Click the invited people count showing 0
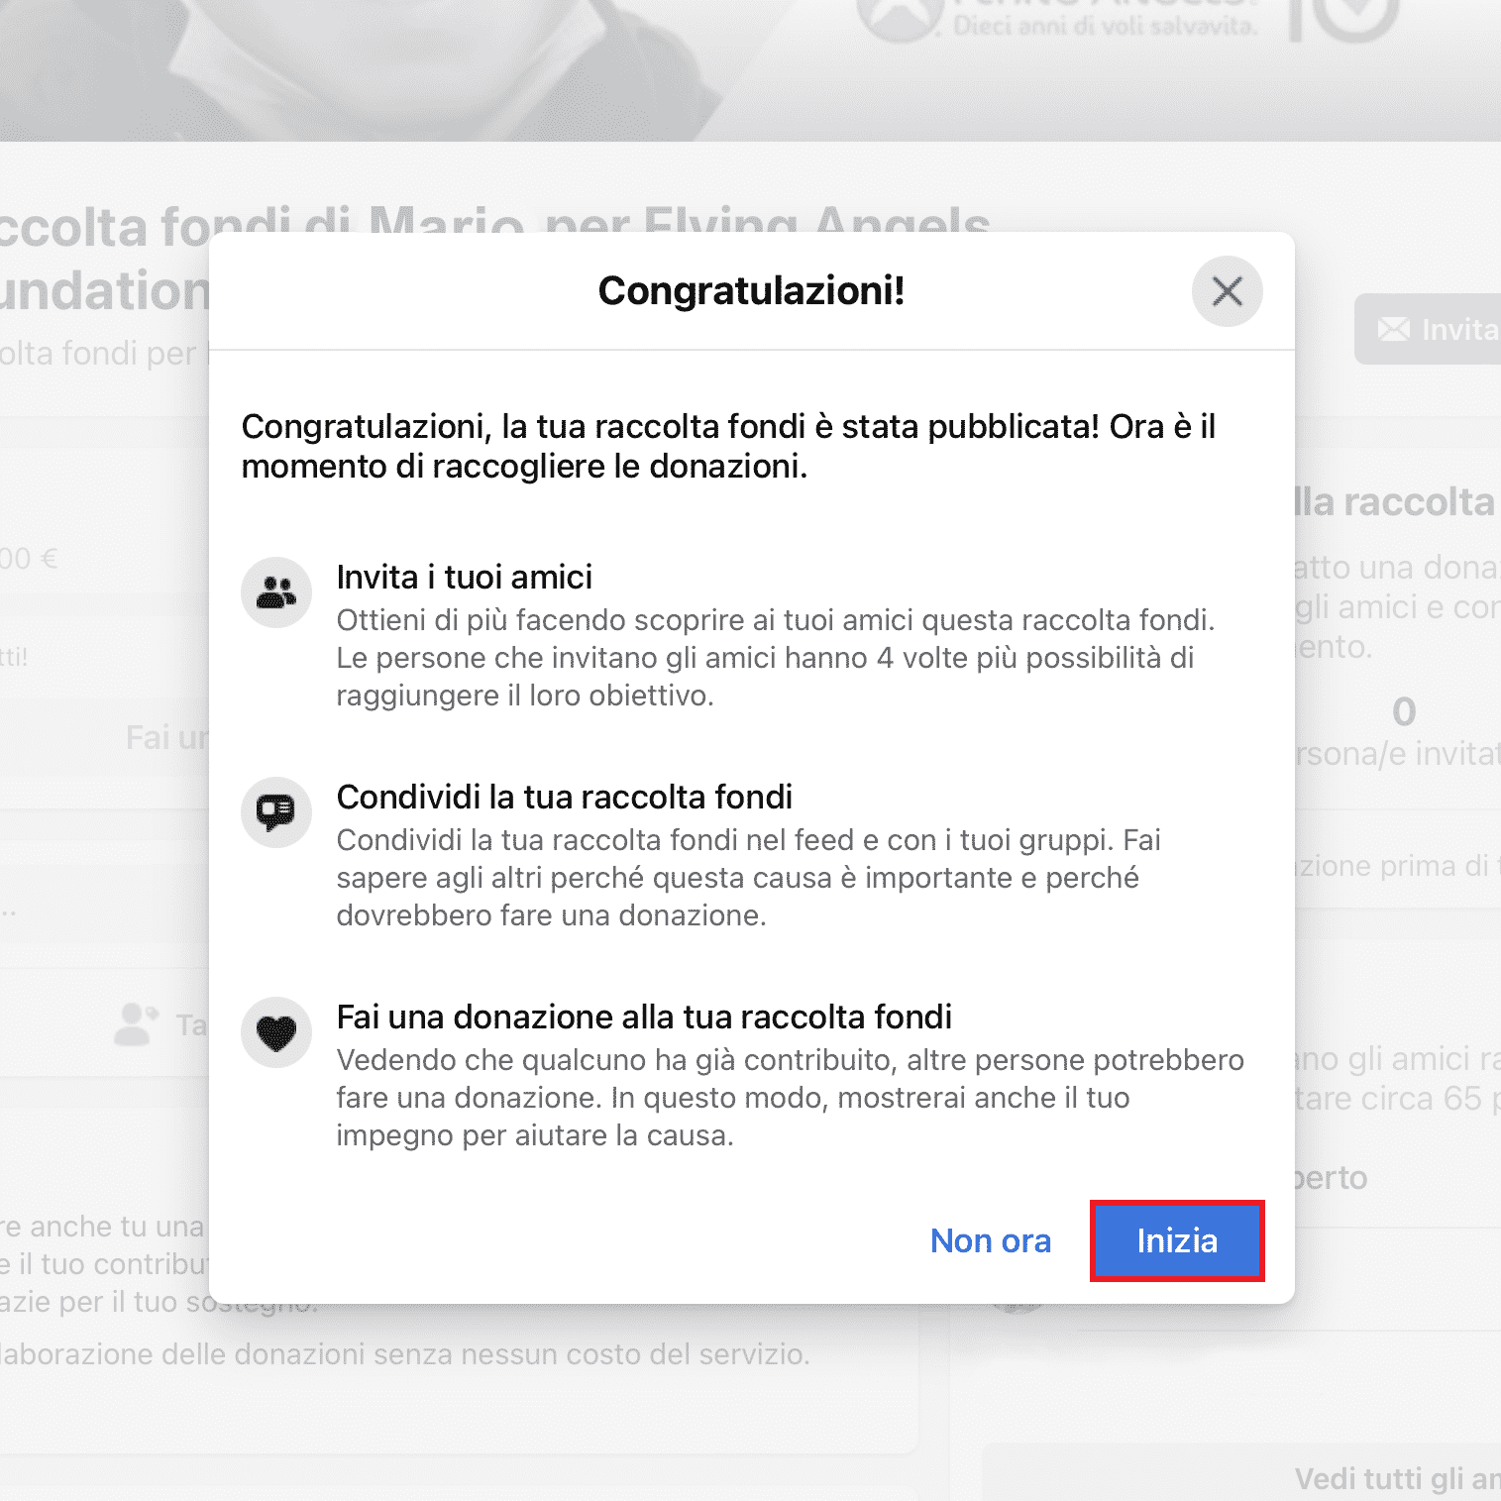Viewport: 1501px width, 1501px height. tap(1403, 711)
